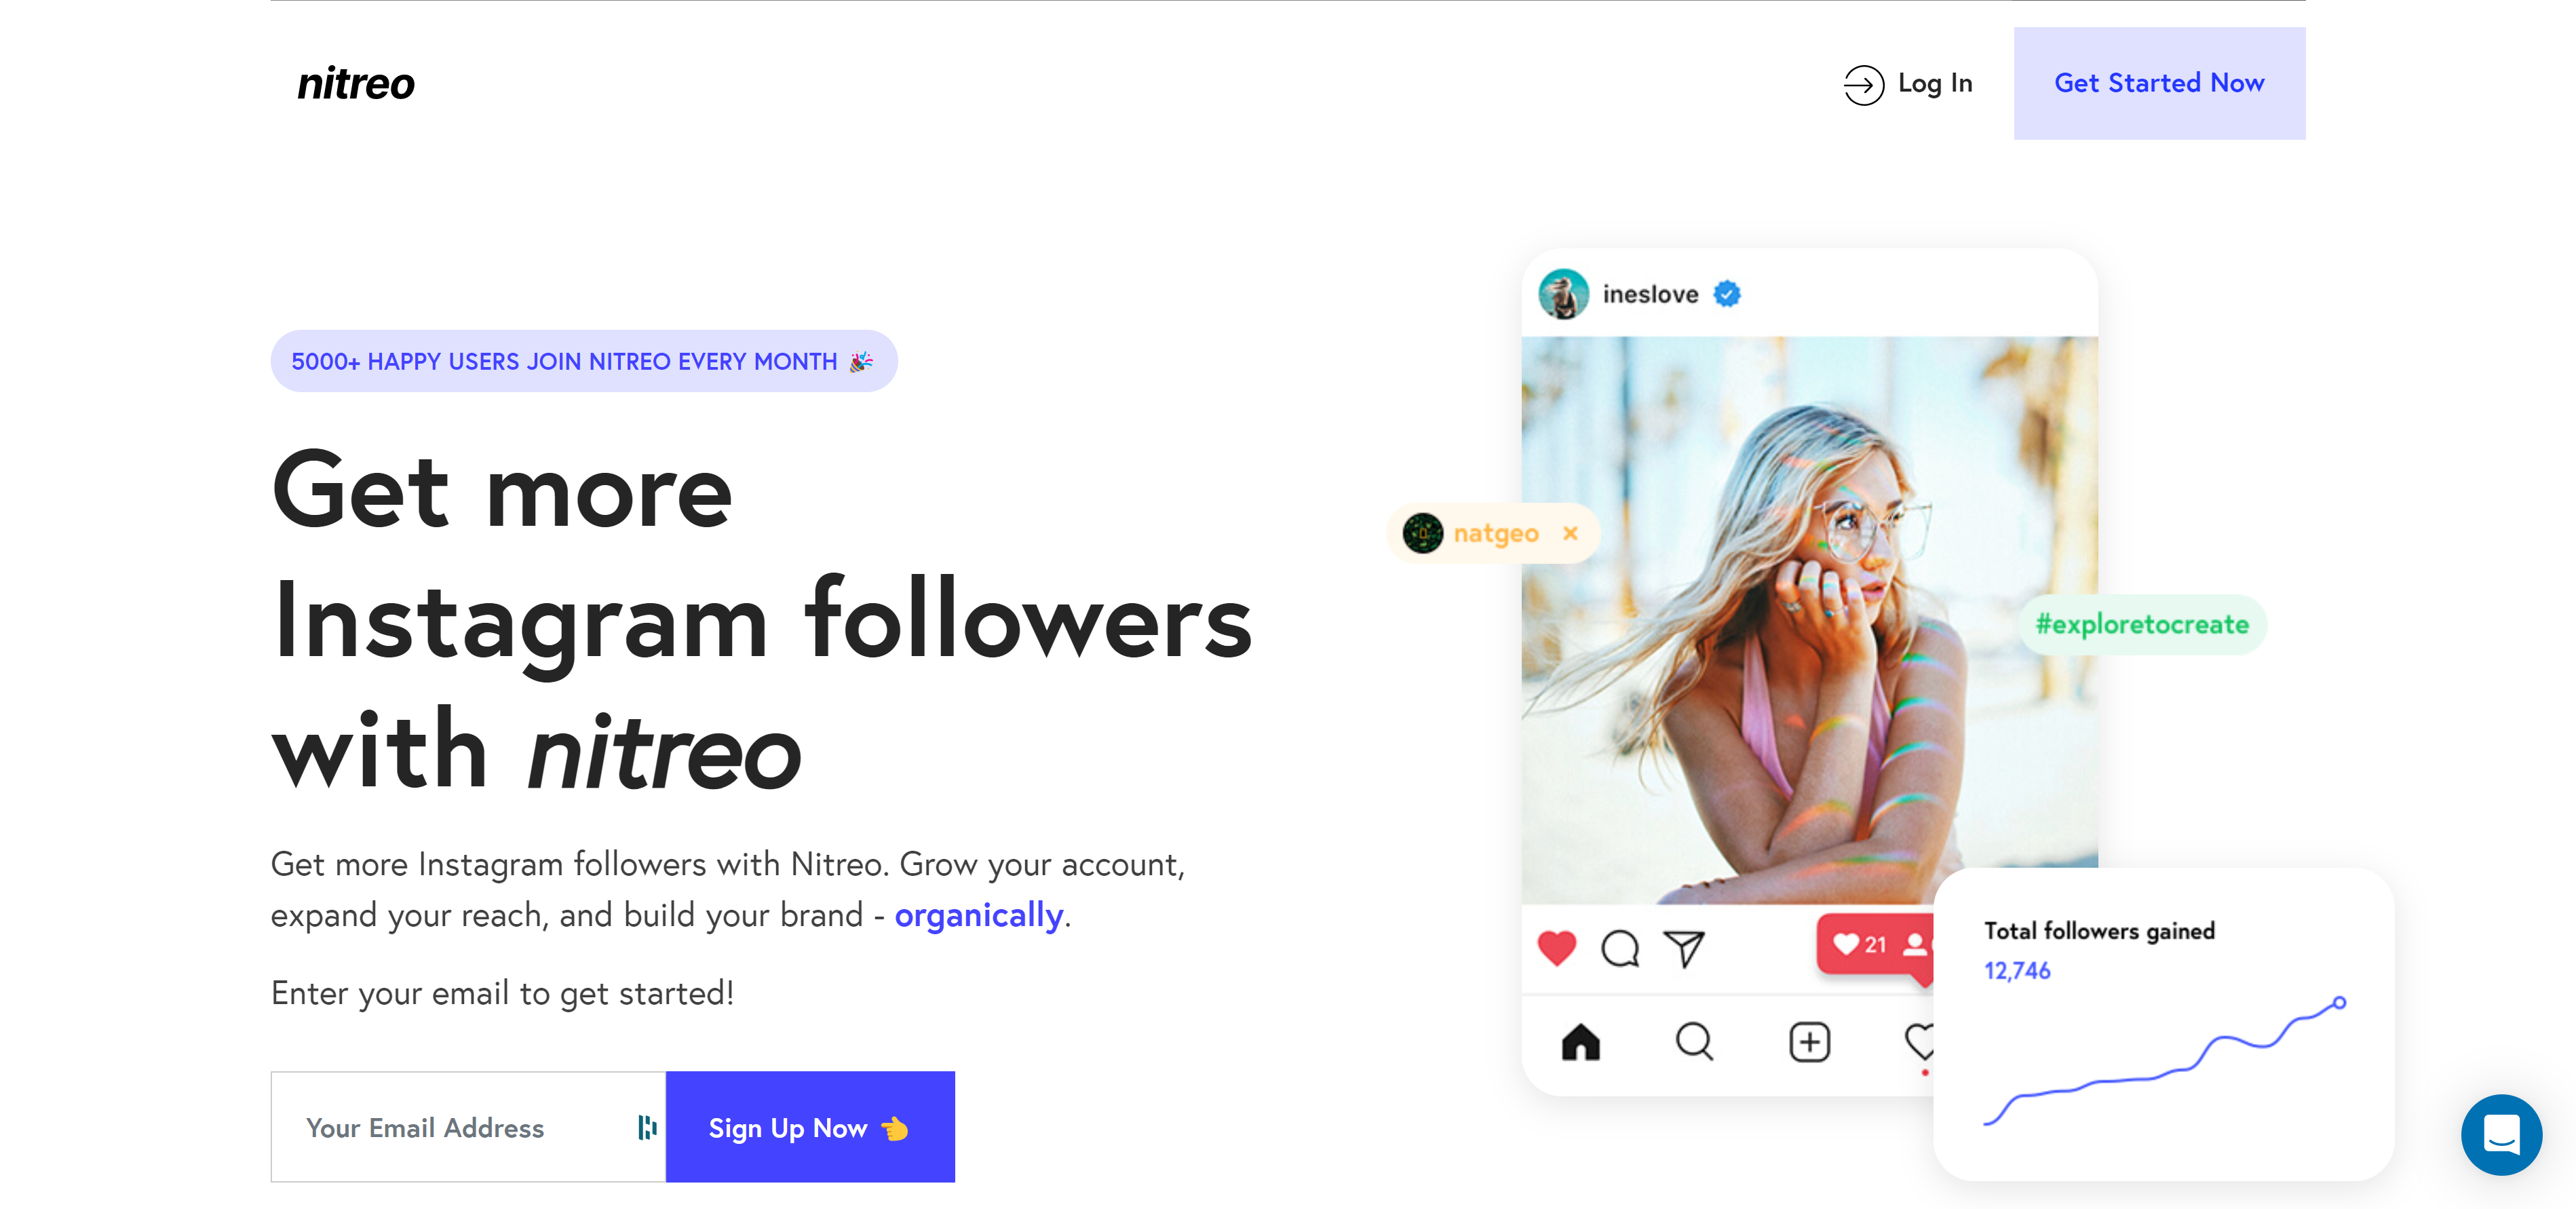Tap the comment bubble icon under the photo
The width and height of the screenshot is (2576, 1209).
[x=1620, y=948]
